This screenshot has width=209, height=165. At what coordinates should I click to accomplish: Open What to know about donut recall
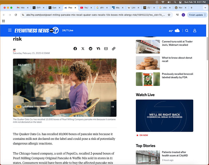click(x=177, y=59)
